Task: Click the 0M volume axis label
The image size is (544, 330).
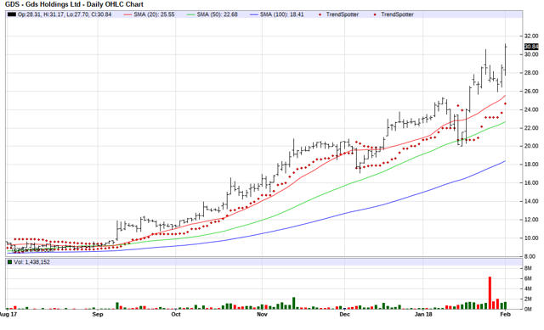Action: (x=528, y=309)
